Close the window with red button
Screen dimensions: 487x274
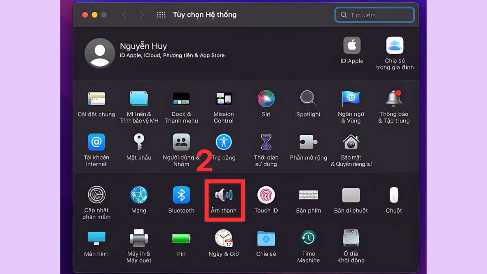[85, 15]
